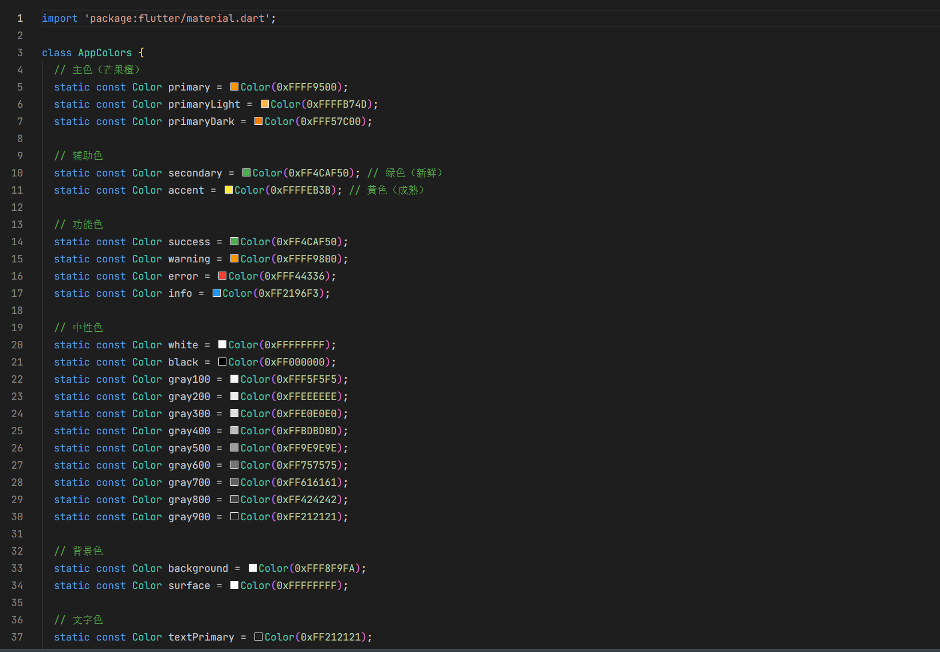Click the comment '// 文字色'
This screenshot has width=940, height=652.
tap(79, 620)
